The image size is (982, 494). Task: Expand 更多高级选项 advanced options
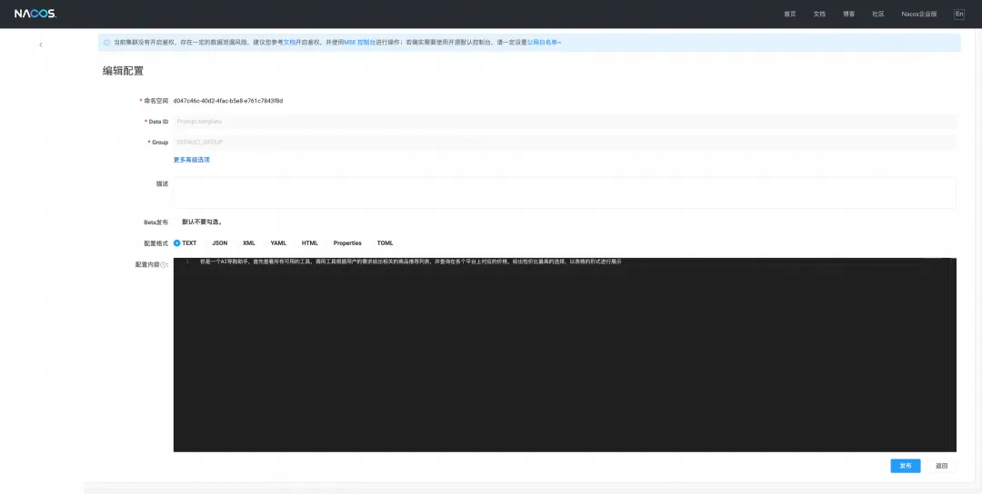tap(192, 160)
